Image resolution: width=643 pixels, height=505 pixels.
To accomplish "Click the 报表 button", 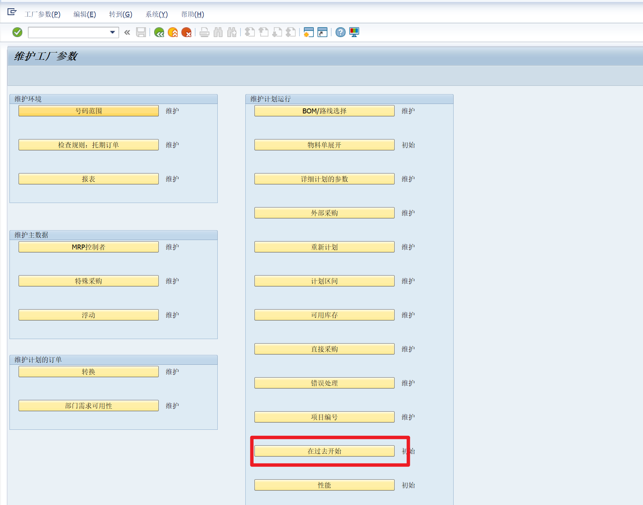I will (88, 179).
